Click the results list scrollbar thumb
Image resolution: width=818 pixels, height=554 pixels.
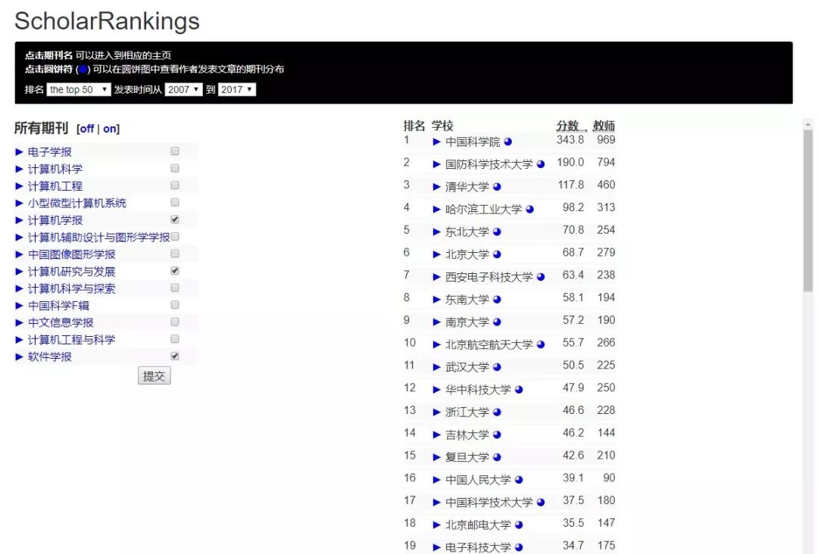pos(808,210)
